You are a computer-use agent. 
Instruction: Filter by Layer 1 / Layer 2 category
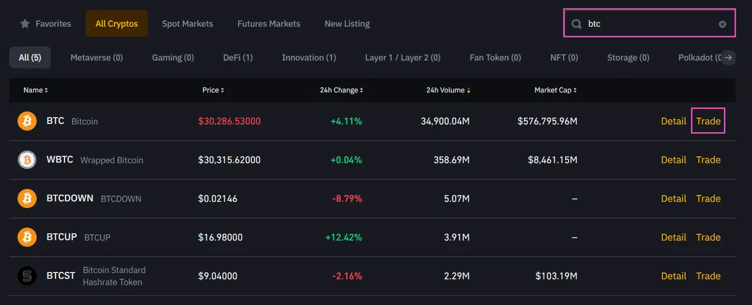pyautogui.click(x=403, y=58)
